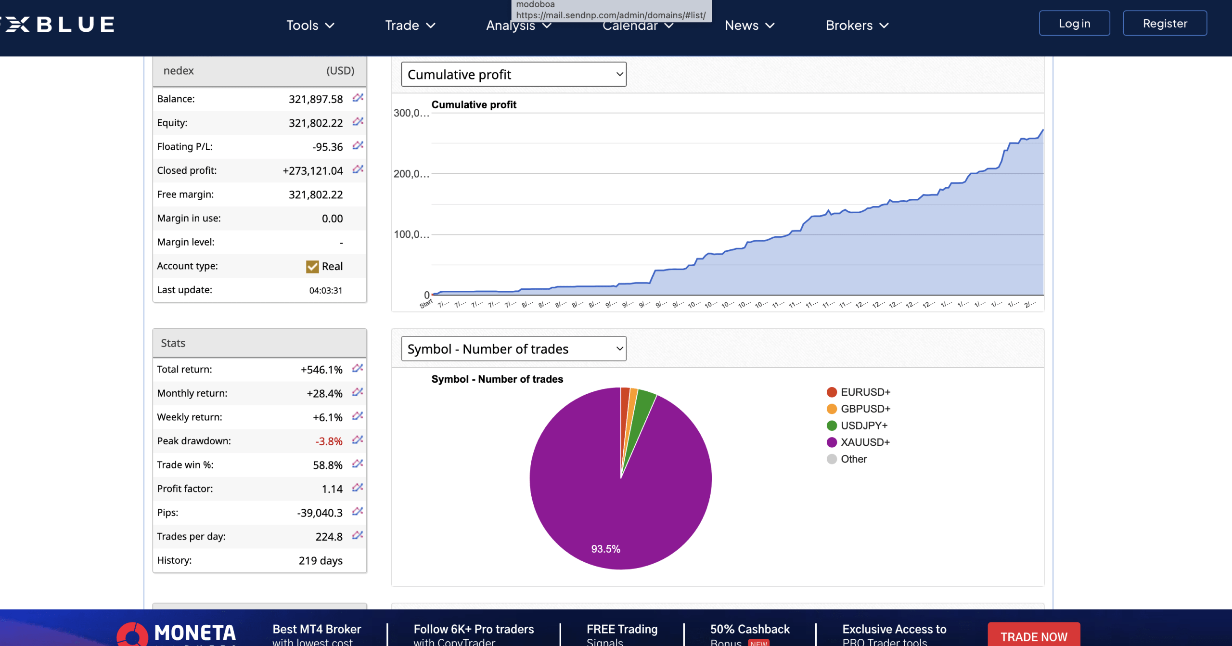
Task: Click the USDJPY+ green color swatch
Action: tap(832, 426)
